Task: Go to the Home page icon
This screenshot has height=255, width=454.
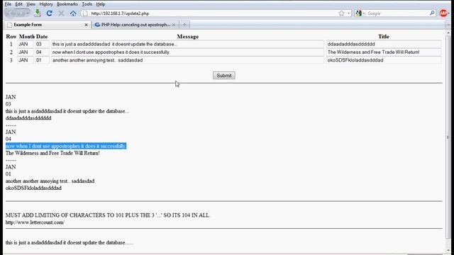Action: click(x=73, y=13)
